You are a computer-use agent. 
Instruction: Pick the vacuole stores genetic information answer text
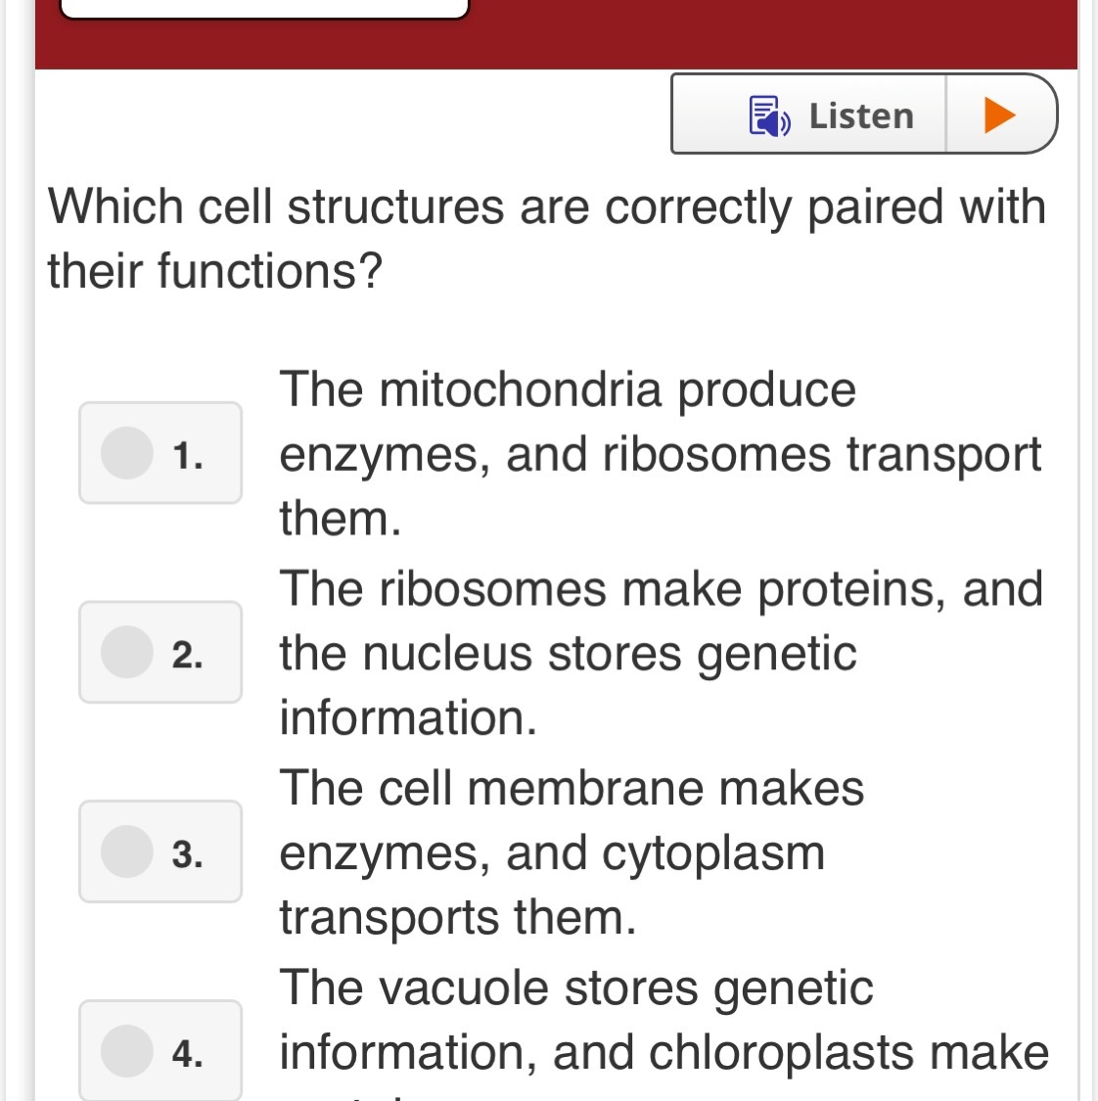click(x=663, y=1018)
